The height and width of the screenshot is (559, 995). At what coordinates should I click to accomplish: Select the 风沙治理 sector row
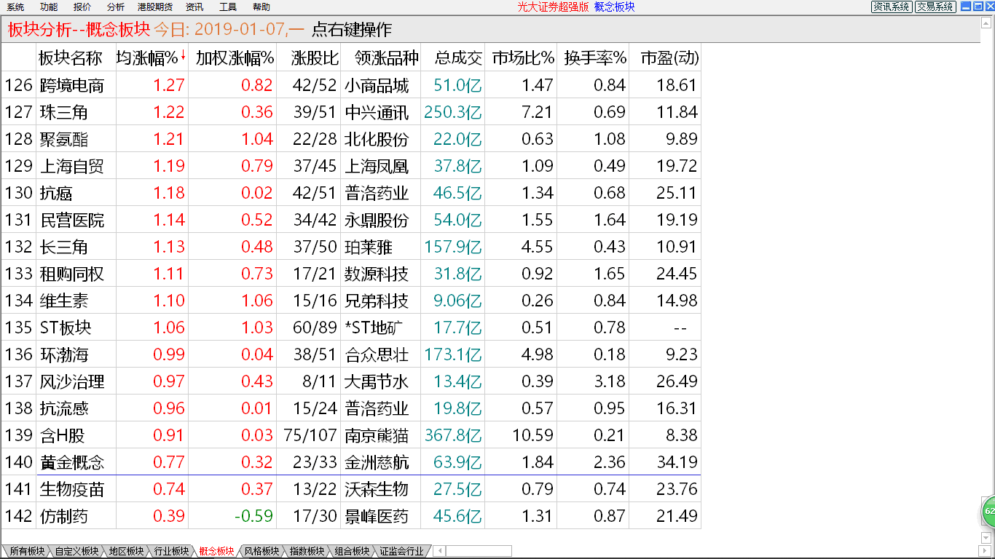(x=351, y=381)
